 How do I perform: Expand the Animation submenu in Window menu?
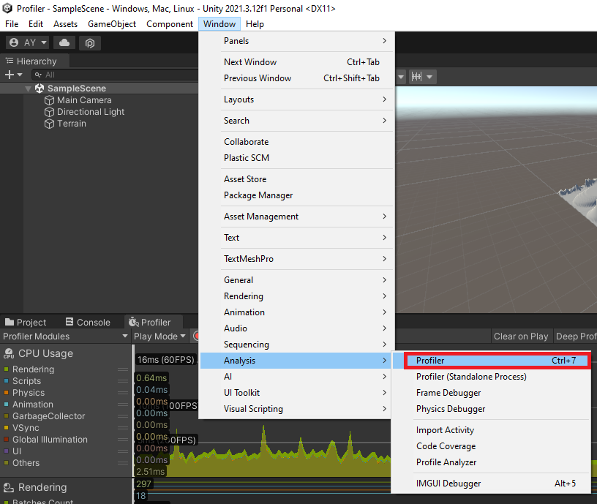coord(296,312)
